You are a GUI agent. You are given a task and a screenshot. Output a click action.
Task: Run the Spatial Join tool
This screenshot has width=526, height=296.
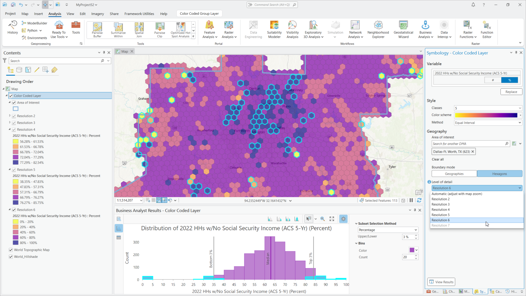coord(139,30)
